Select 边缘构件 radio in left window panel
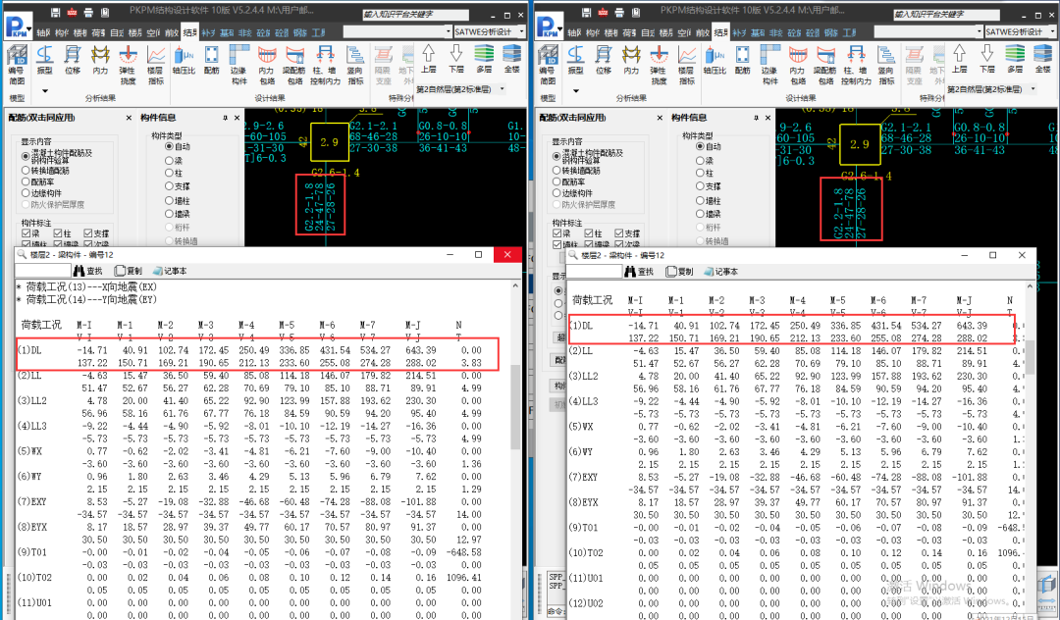This screenshot has width=1060, height=620. pyautogui.click(x=26, y=193)
